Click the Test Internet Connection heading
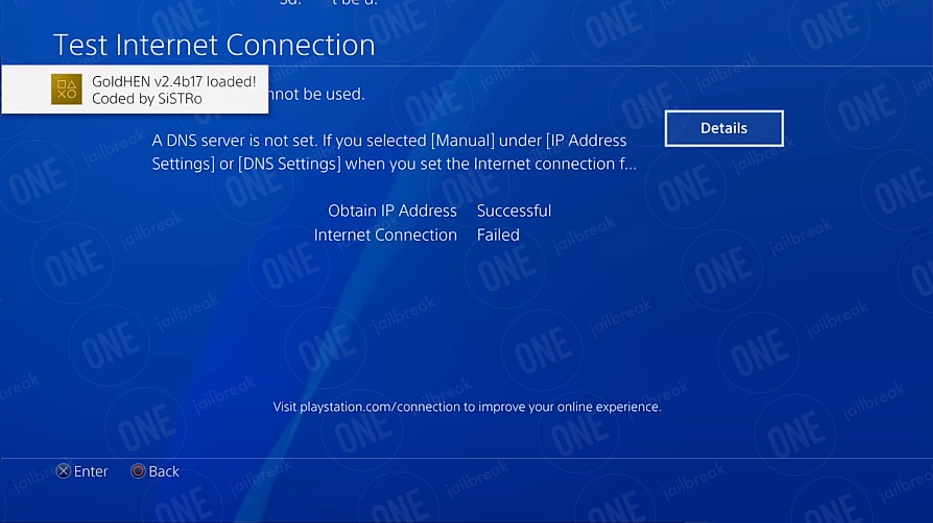 tap(214, 45)
